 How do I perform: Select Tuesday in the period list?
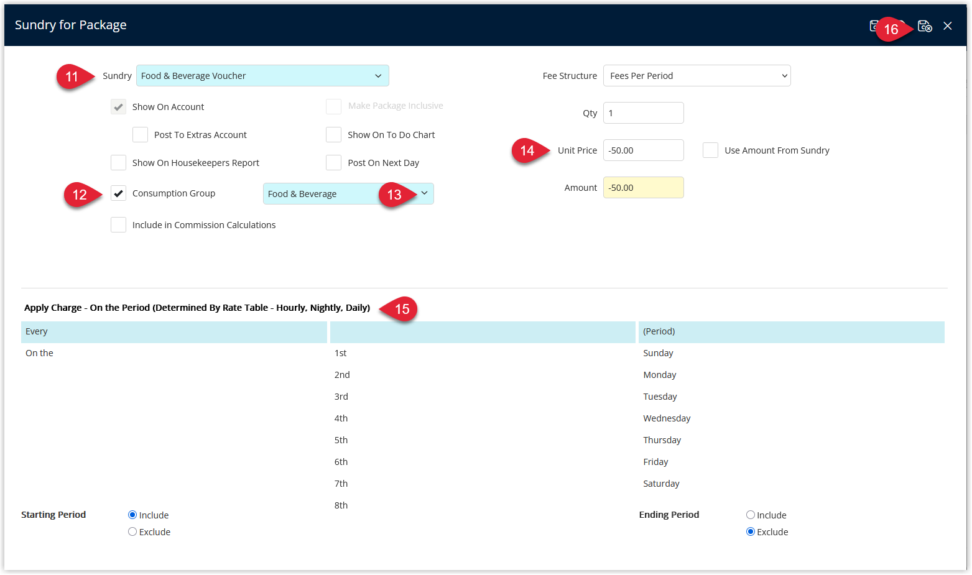tap(792, 397)
